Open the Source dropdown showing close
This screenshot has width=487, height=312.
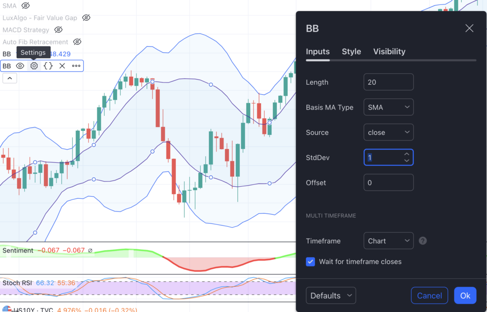pyautogui.click(x=388, y=132)
